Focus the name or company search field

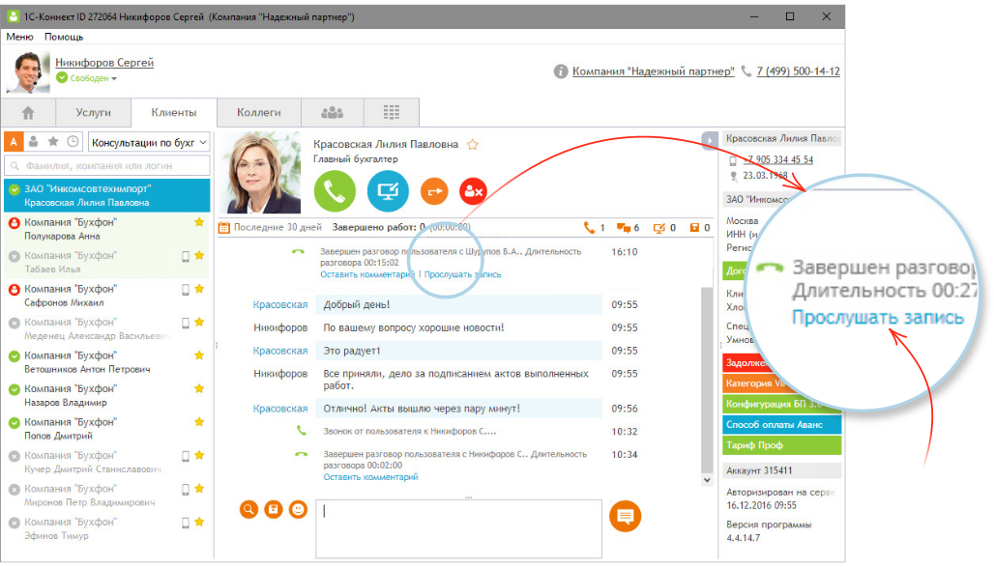pyautogui.click(x=107, y=166)
